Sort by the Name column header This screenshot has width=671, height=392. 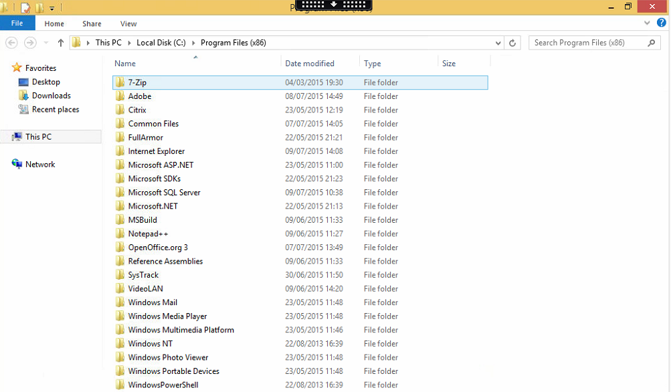(x=125, y=64)
